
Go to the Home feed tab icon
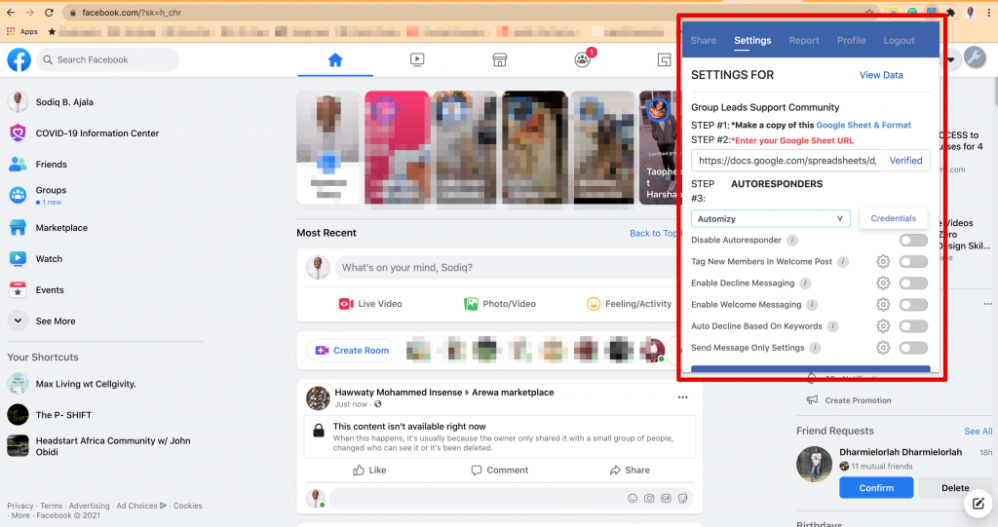pos(335,59)
